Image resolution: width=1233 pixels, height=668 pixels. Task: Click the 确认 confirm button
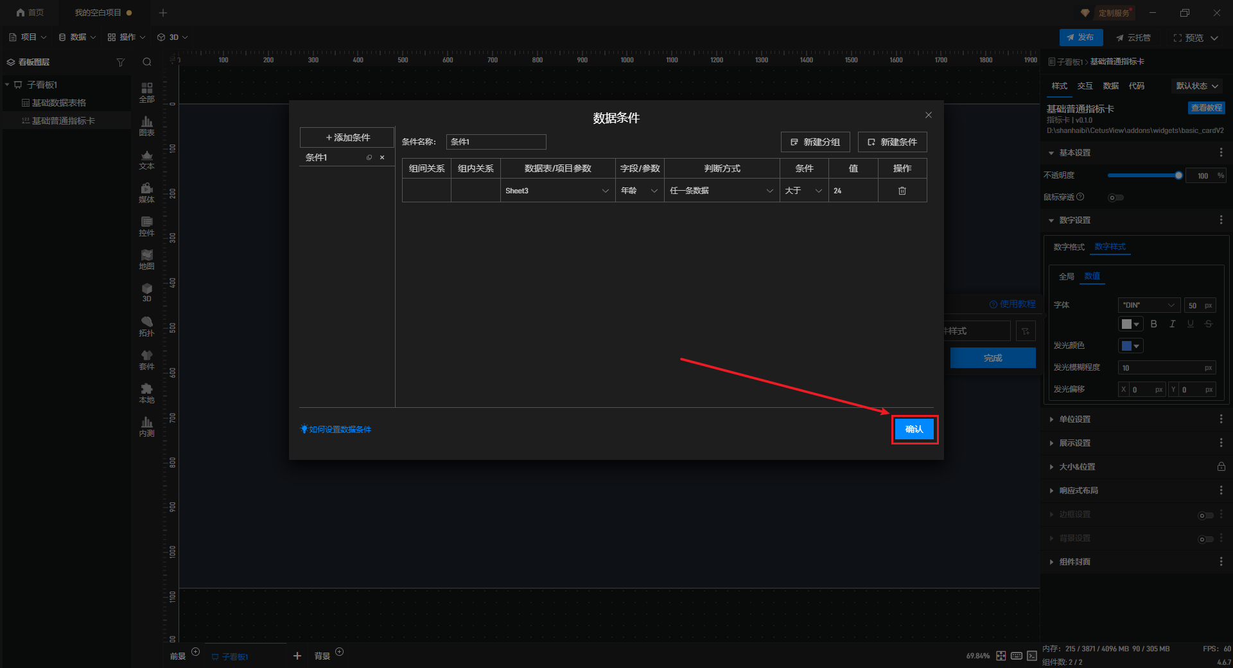pyautogui.click(x=914, y=429)
